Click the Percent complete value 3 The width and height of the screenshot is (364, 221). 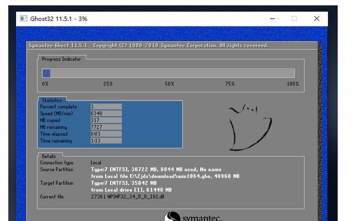[106, 107]
